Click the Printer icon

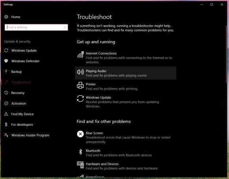click(80, 85)
